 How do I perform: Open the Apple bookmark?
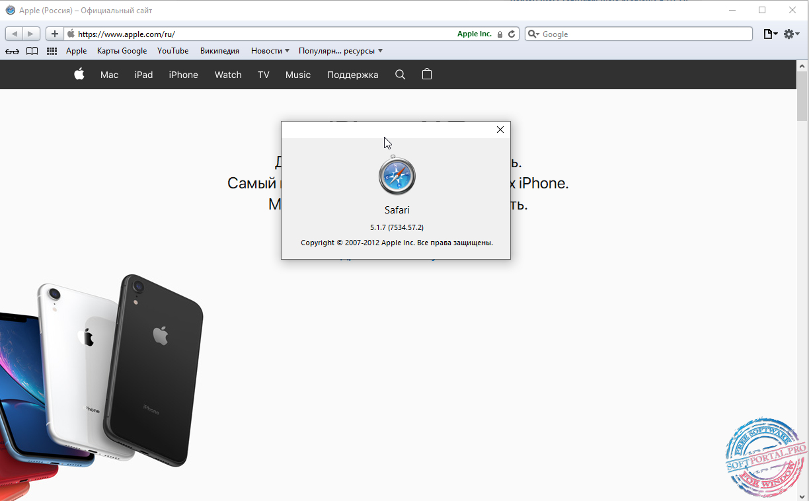pyautogui.click(x=76, y=51)
